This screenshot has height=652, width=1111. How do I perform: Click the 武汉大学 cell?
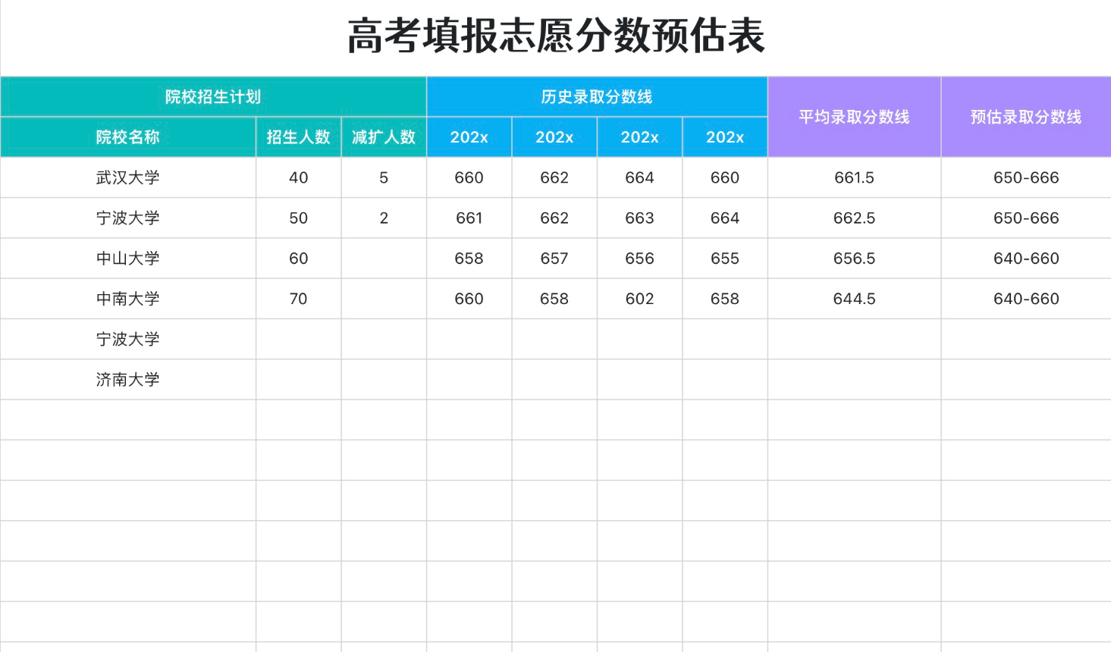128,177
